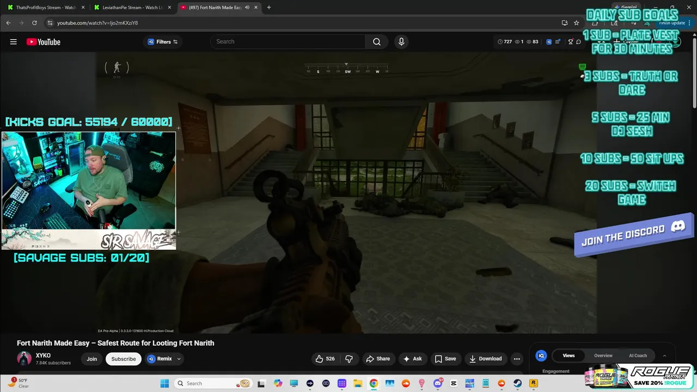Click the Join membership button
This screenshot has height=392, width=697.
(91, 359)
